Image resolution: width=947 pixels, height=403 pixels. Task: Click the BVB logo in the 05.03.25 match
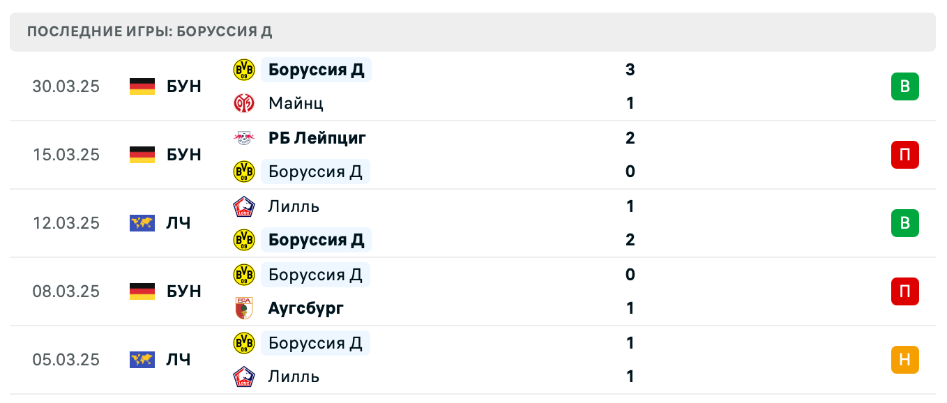[x=243, y=342]
